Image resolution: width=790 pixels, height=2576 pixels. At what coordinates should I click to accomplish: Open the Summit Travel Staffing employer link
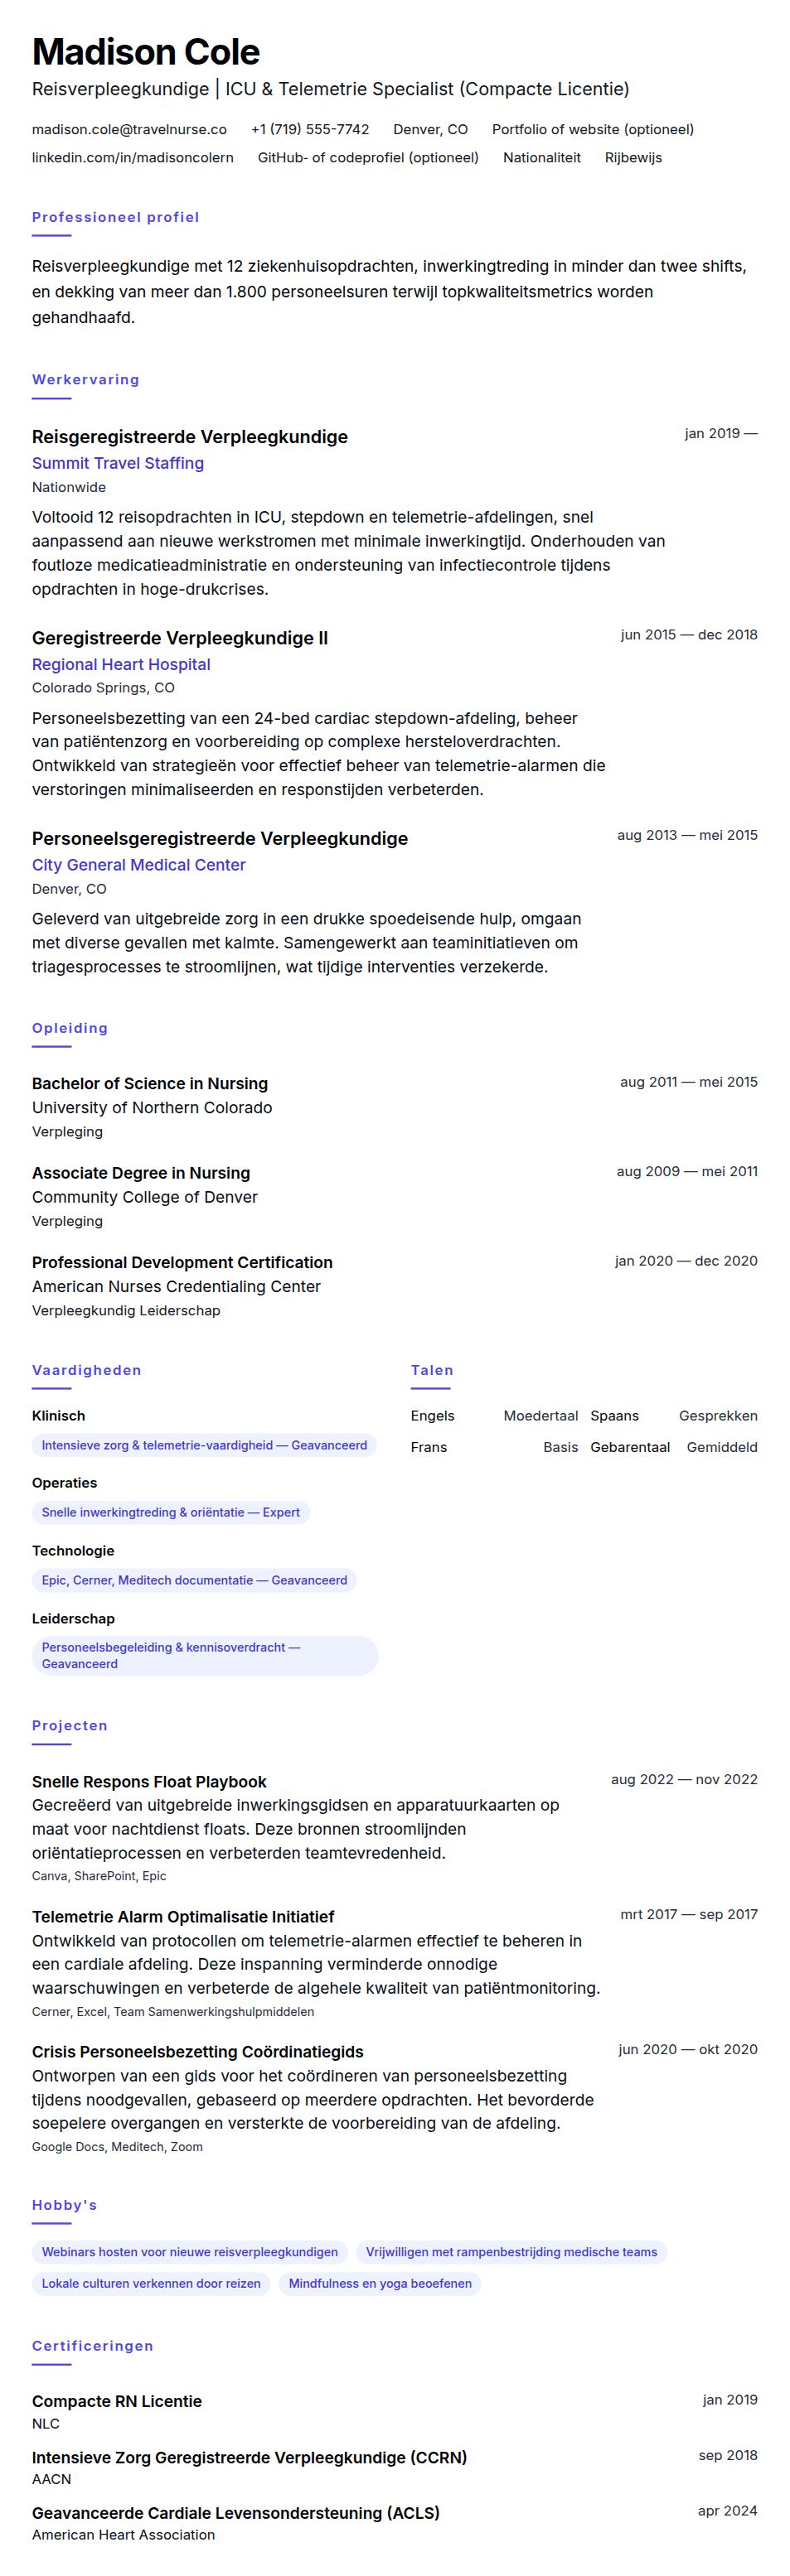coord(119,463)
